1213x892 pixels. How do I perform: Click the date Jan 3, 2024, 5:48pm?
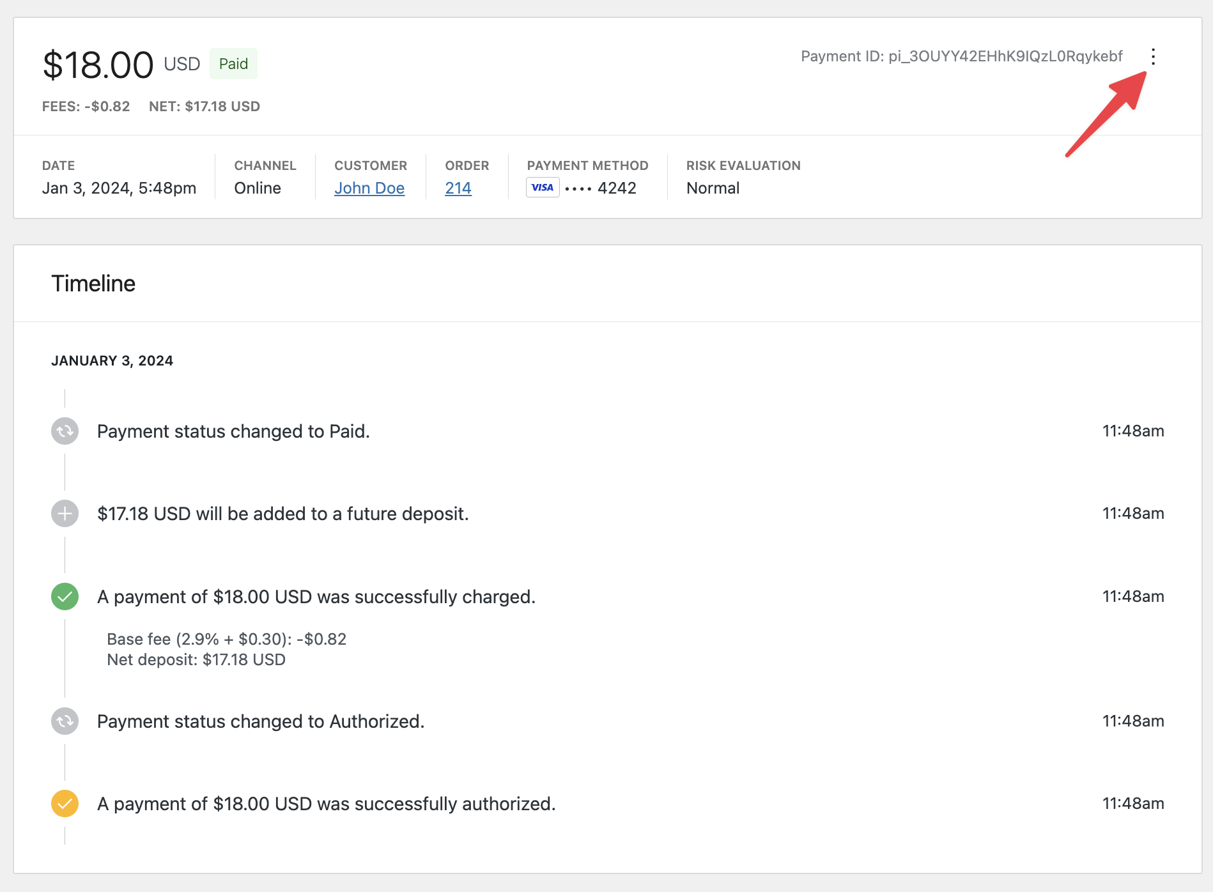(120, 187)
